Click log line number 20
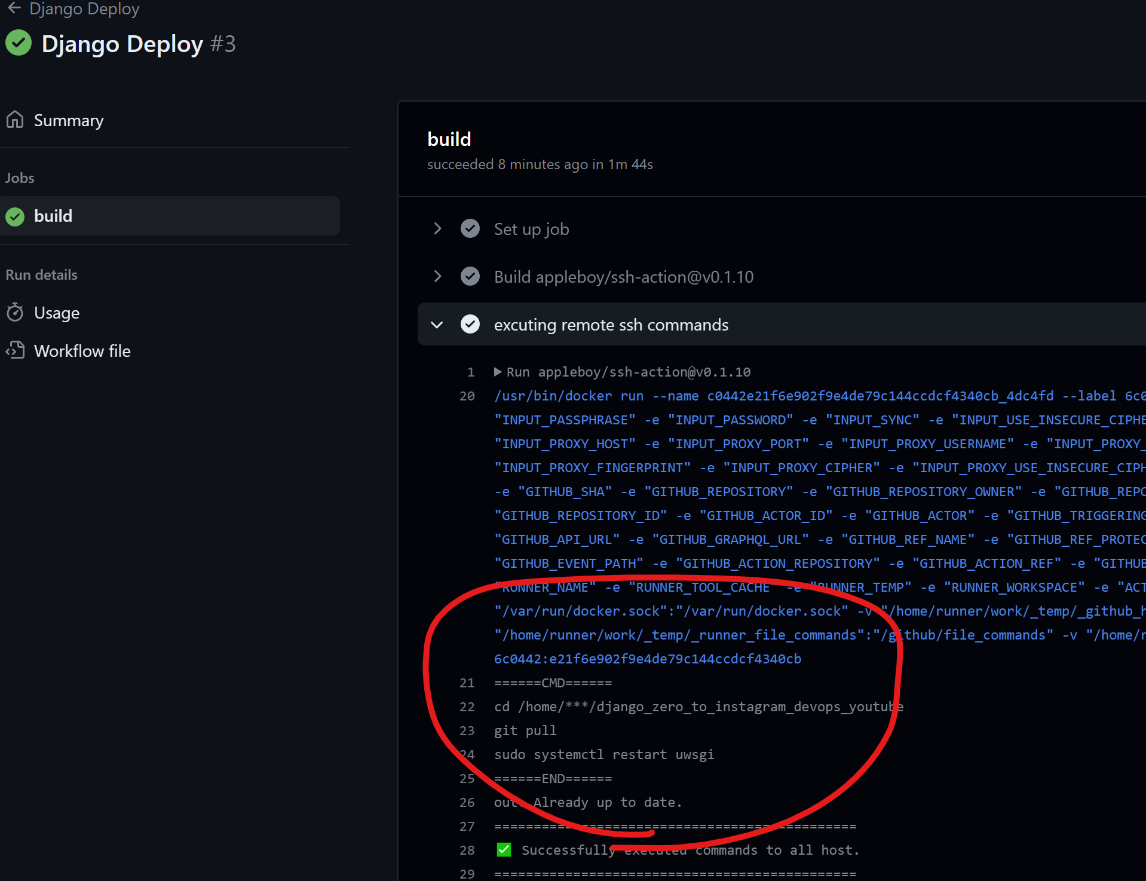Screen dimensions: 1146x881 point(467,396)
